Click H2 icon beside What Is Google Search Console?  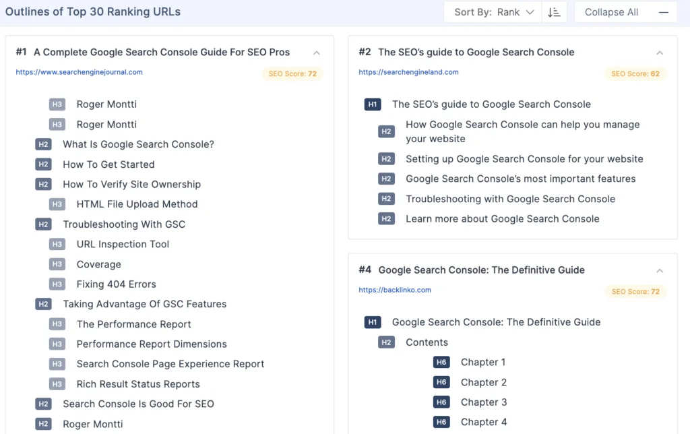43,144
